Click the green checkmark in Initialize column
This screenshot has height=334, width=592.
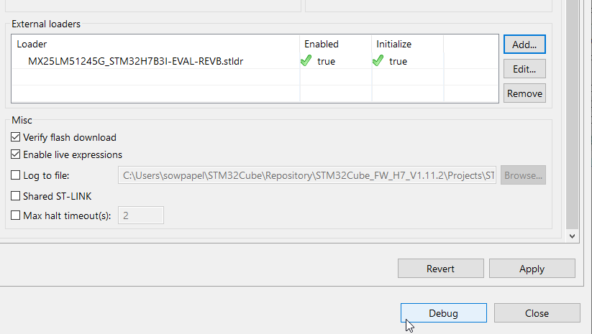[378, 60]
